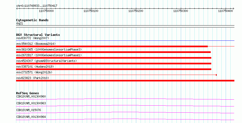Click the red esv3610365 variant bar

click(x=113, y=52)
